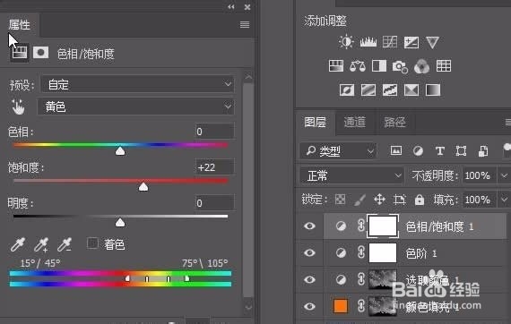Lock layer position
The image size is (511, 324).
pos(380,199)
